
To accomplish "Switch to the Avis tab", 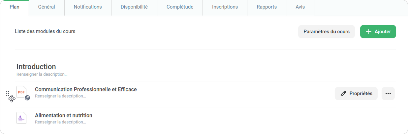I will pos(300,7).
